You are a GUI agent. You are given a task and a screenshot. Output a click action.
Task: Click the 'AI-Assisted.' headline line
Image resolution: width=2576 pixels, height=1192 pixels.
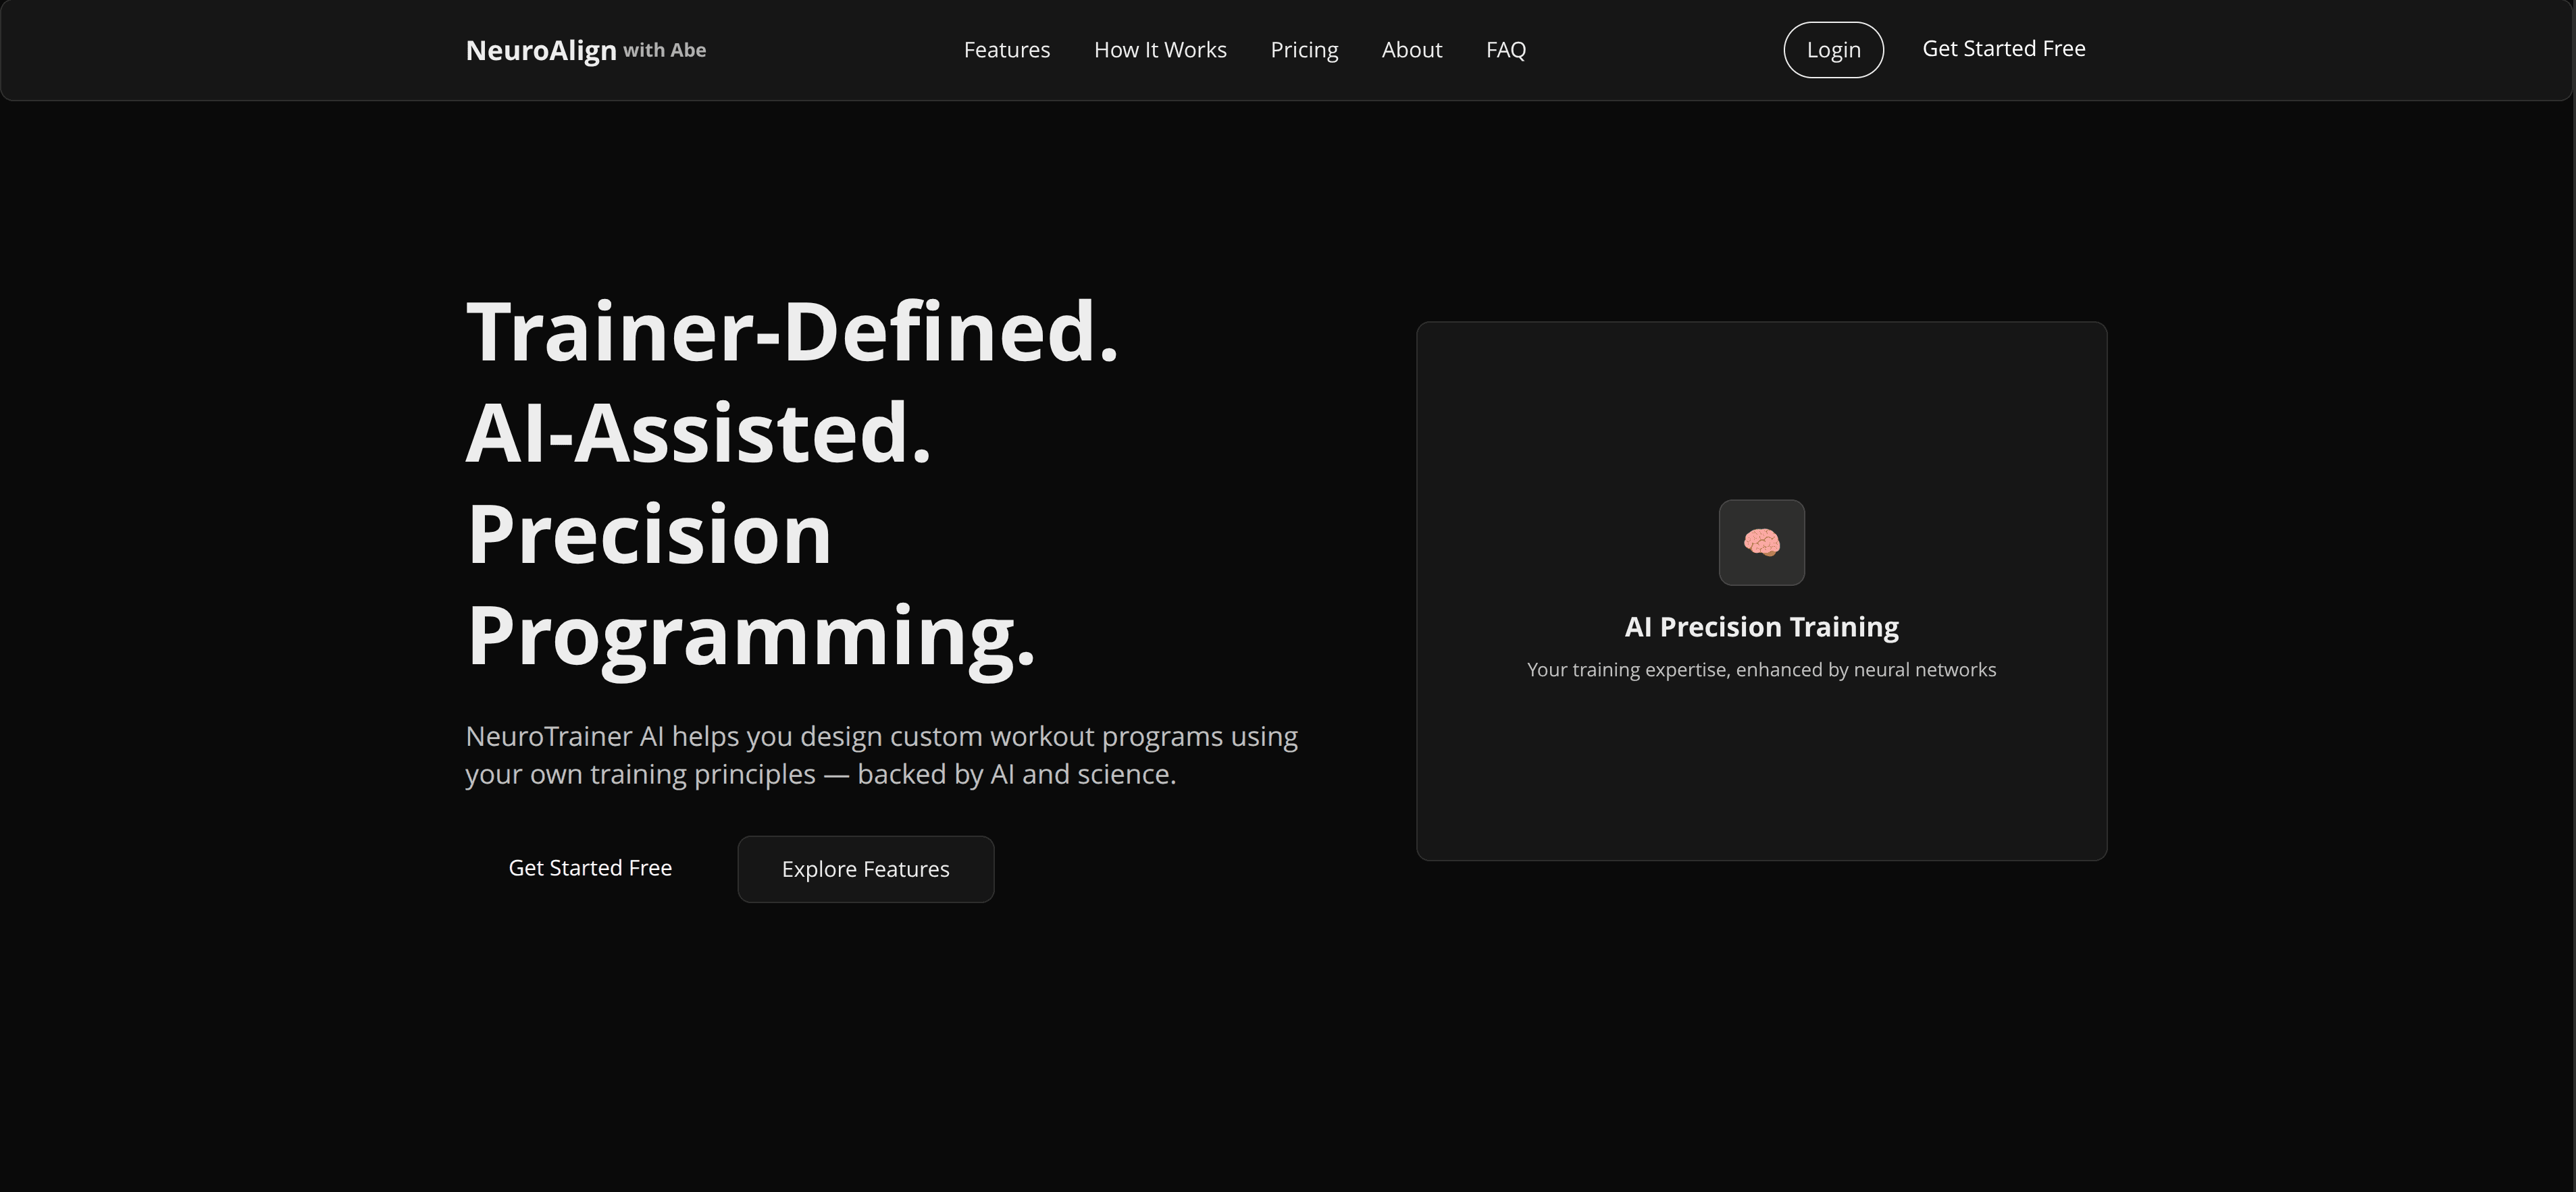698,433
